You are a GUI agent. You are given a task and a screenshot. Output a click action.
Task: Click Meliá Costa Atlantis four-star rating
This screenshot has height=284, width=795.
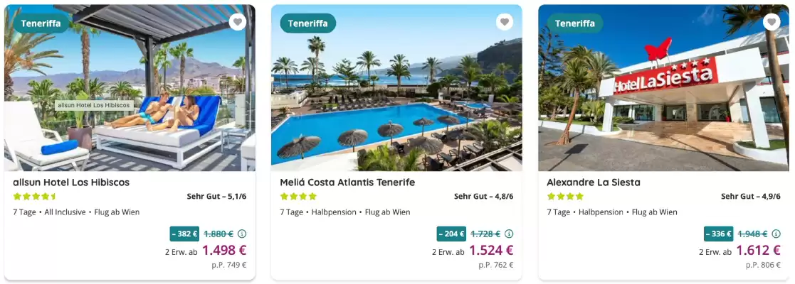click(x=298, y=197)
